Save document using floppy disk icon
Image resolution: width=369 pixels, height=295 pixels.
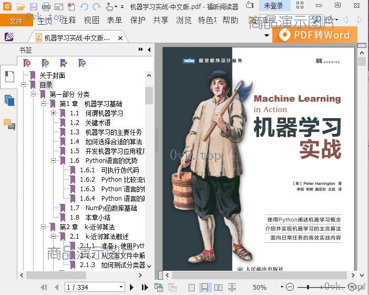pyautogui.click(x=34, y=7)
